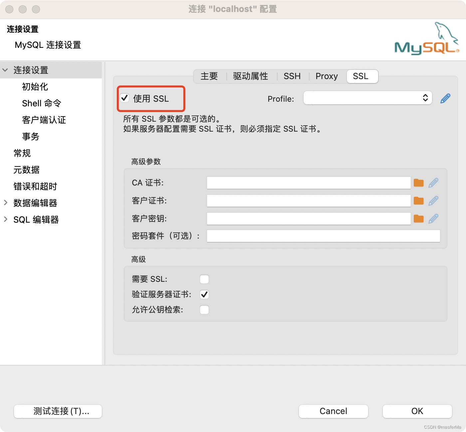This screenshot has height=432, width=466.
Task: Disable 验证服务器证书
Action: point(204,294)
